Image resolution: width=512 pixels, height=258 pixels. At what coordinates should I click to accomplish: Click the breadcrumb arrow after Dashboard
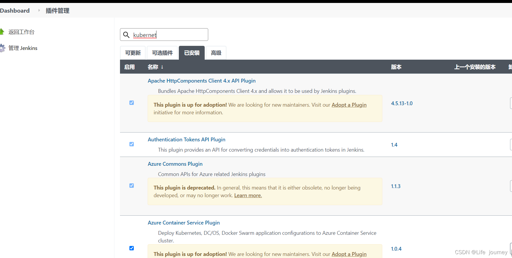point(39,10)
